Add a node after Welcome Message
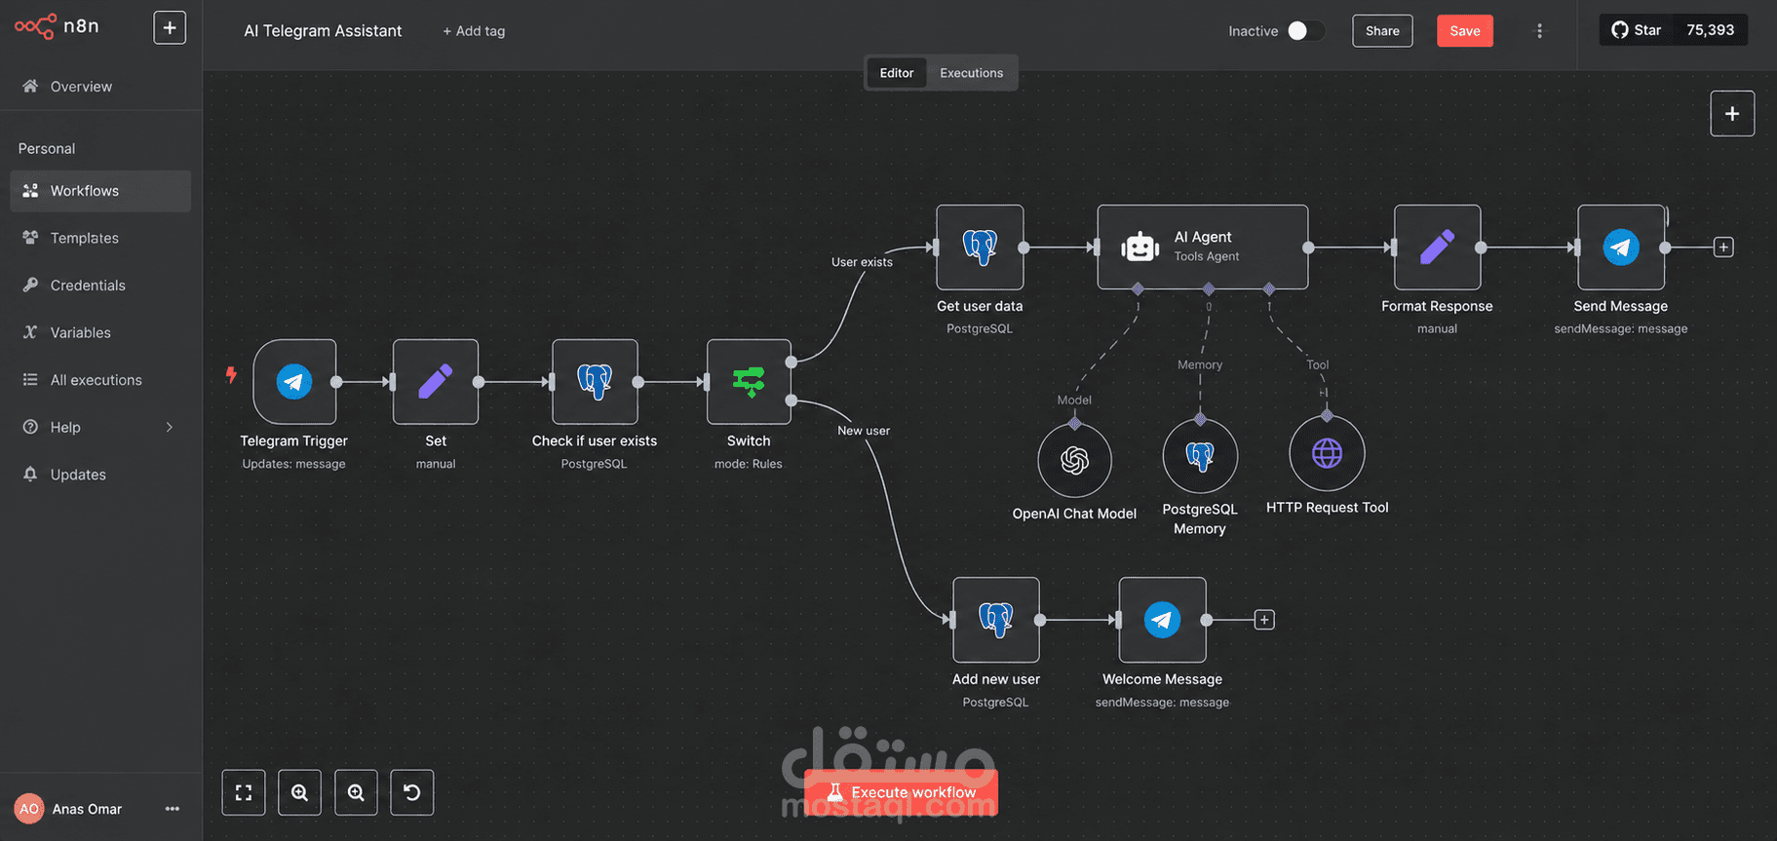 [x=1264, y=620]
